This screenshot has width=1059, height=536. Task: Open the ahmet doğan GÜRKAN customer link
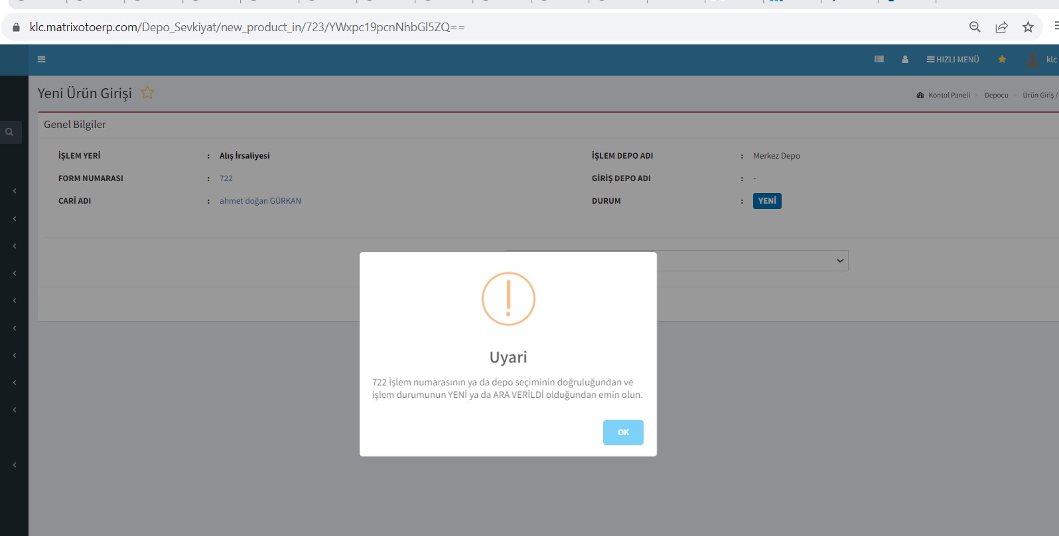[x=260, y=201]
